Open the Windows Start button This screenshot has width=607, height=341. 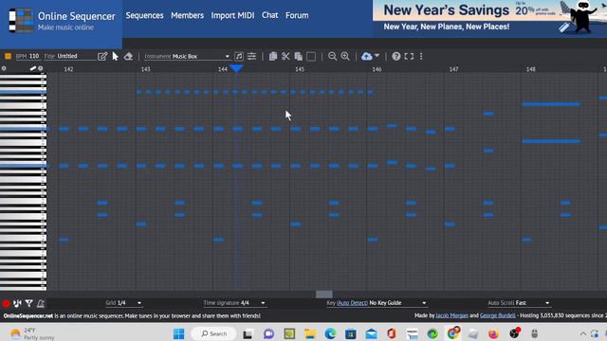(179, 333)
